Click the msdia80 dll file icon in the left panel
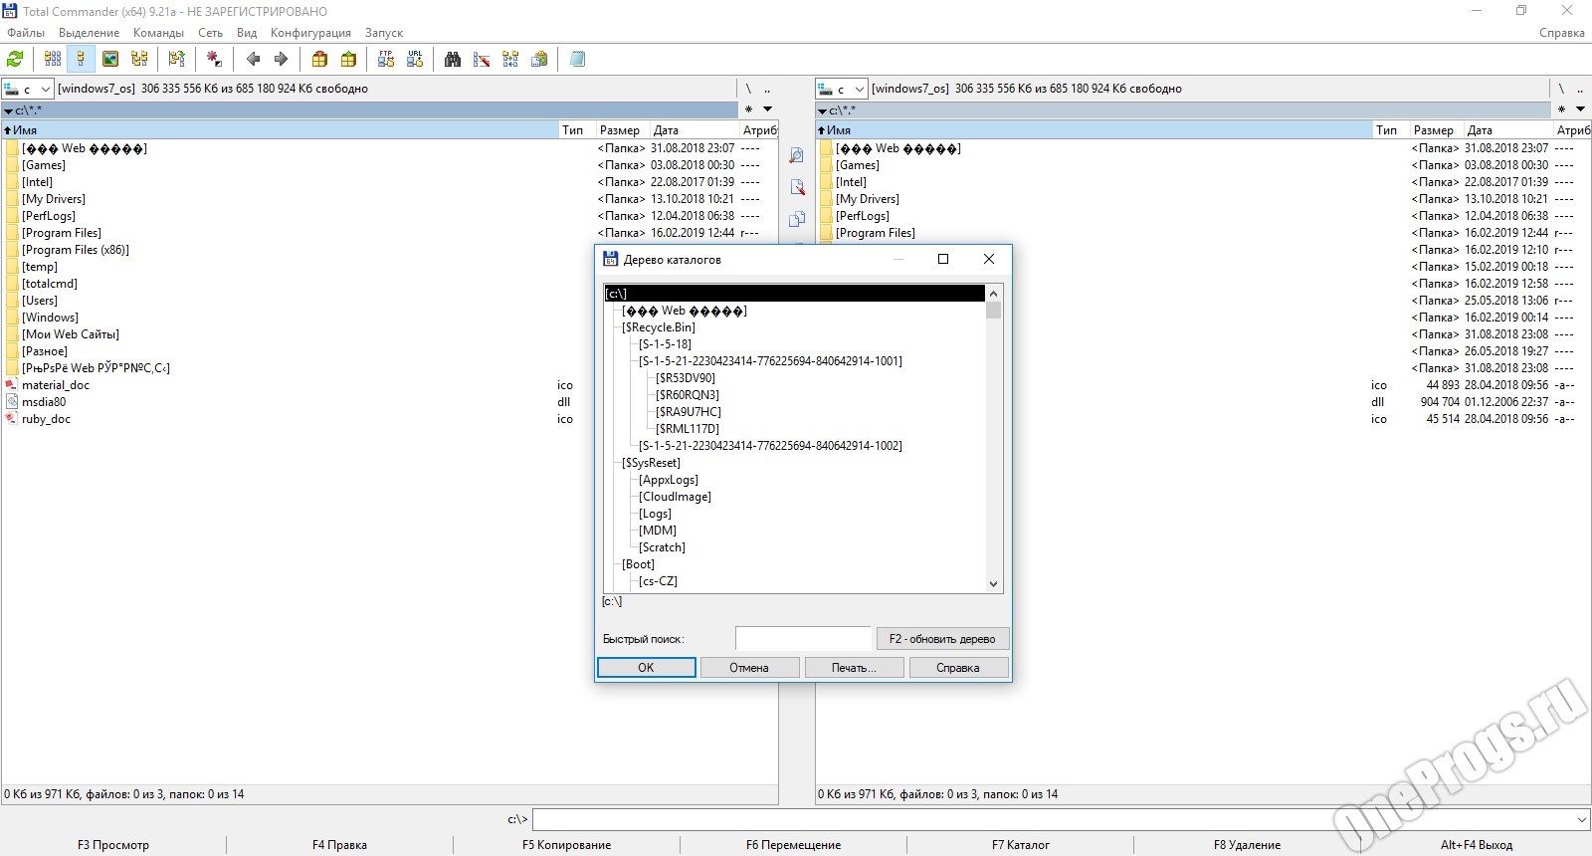Image resolution: width=1592 pixels, height=856 pixels. click(12, 402)
